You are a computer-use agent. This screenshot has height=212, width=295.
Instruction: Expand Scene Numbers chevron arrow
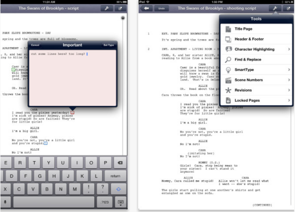pos(289,80)
